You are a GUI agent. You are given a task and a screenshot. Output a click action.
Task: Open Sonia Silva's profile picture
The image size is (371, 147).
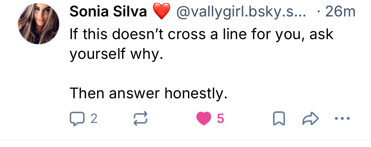point(38,23)
